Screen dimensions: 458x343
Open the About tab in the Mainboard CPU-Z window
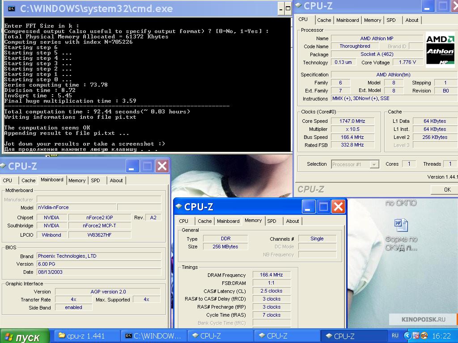pyautogui.click(x=116, y=180)
